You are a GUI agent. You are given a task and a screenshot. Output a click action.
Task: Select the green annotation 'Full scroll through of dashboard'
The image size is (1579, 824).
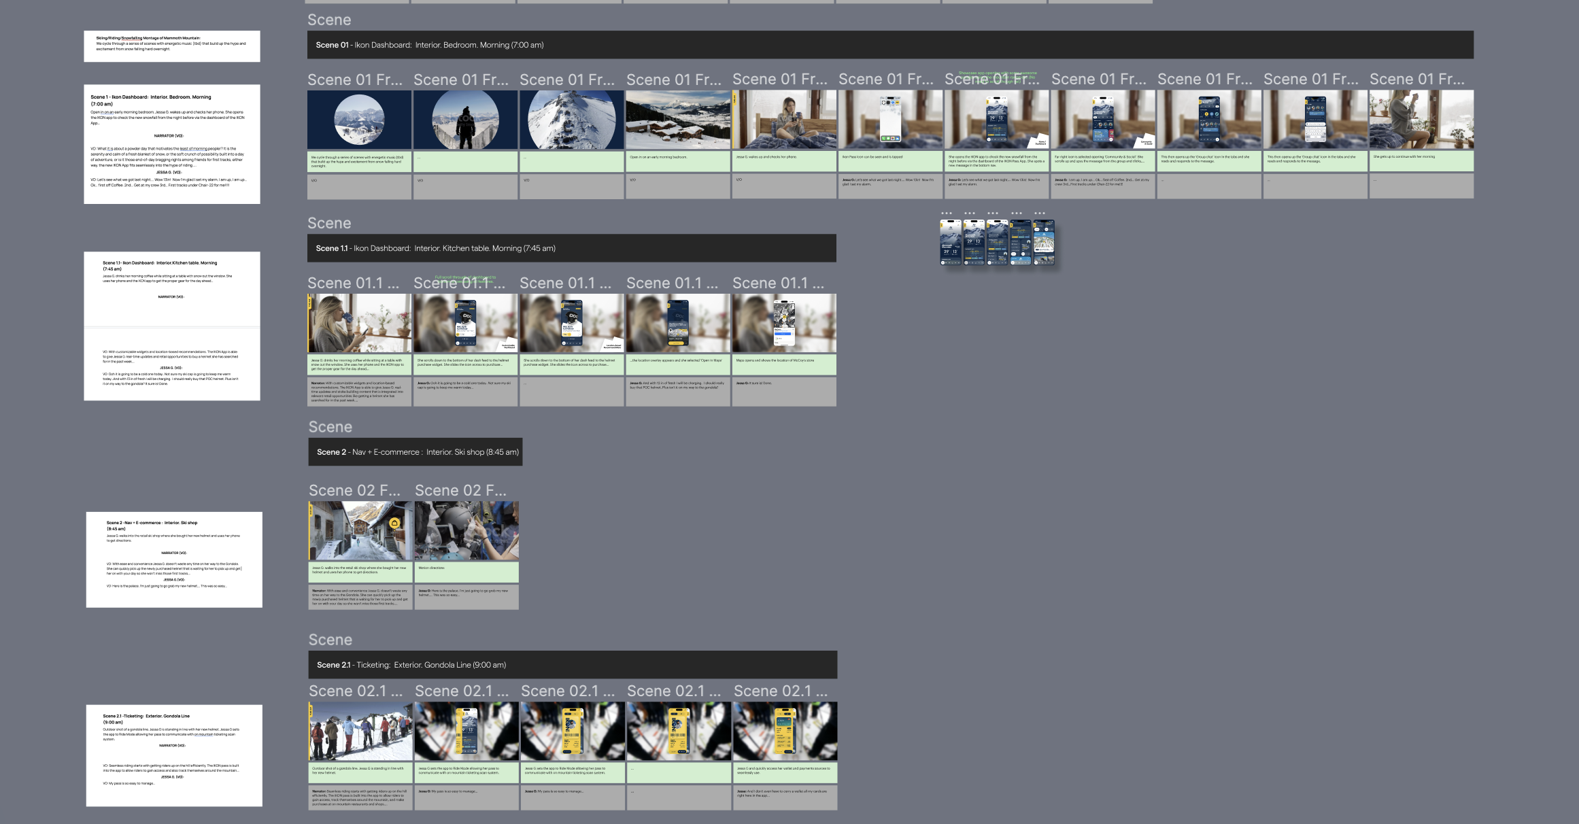[x=465, y=279]
